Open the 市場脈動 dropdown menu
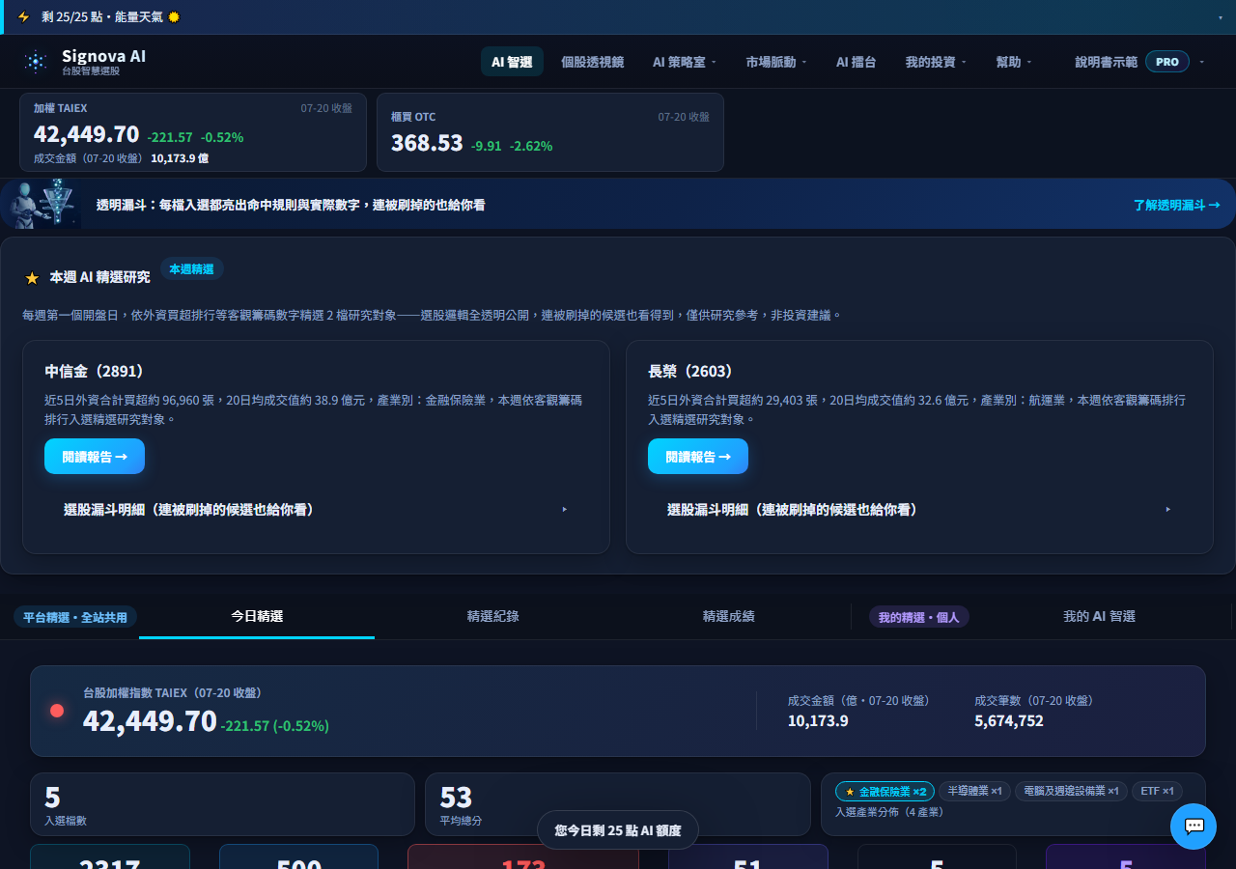Screen dimensions: 1236x869 point(776,62)
